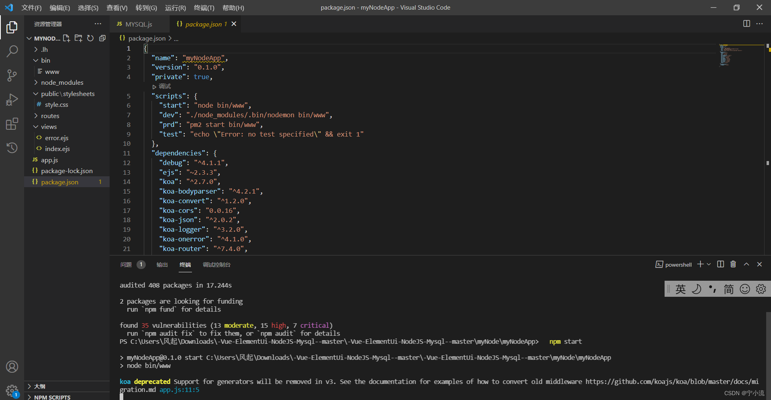Collapse all folders in explorer
The width and height of the screenshot is (771, 400).
[102, 38]
